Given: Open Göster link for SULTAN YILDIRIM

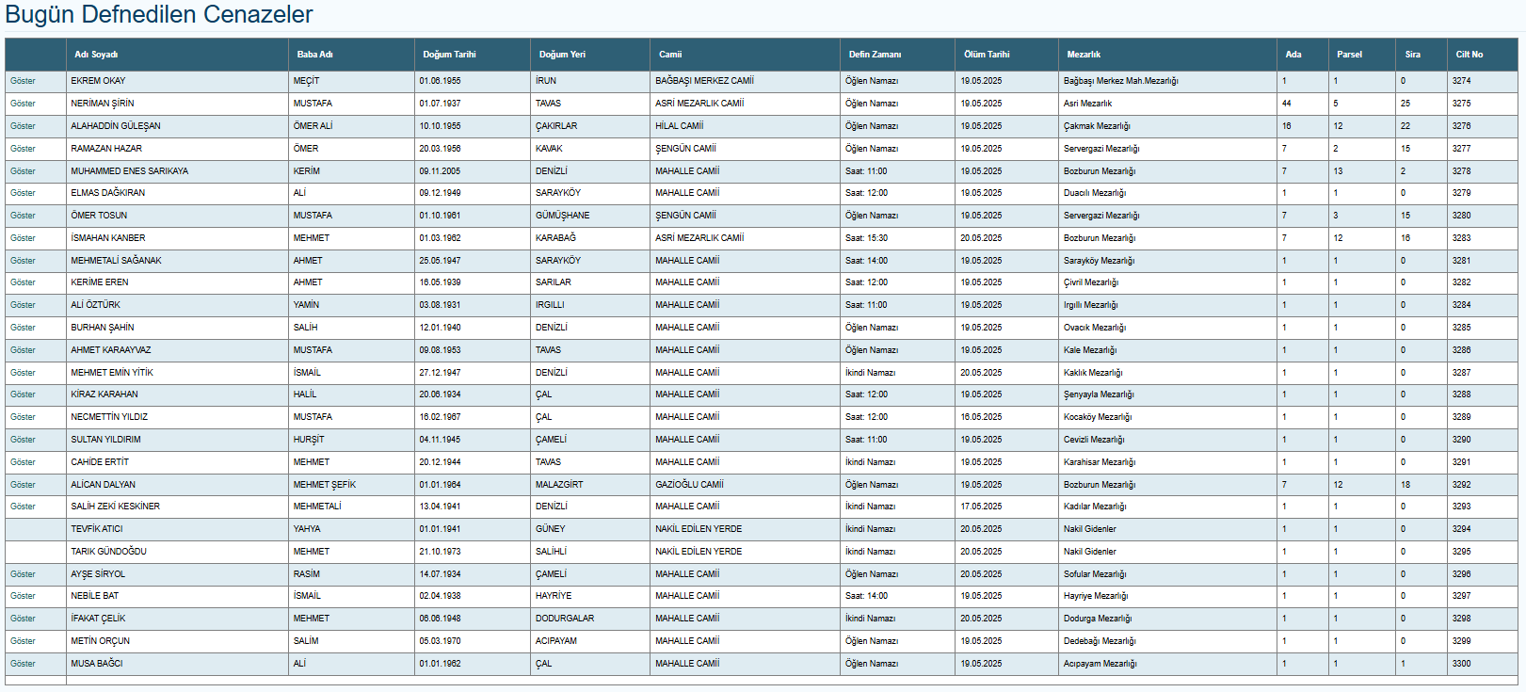Looking at the screenshot, I should [x=23, y=440].
